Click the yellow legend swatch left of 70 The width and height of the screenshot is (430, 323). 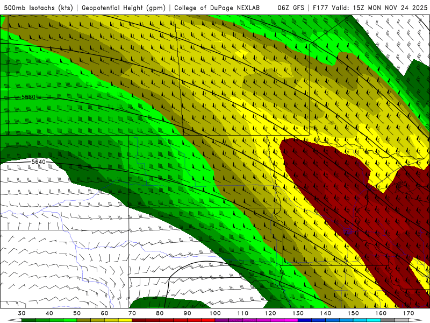tap(125, 320)
